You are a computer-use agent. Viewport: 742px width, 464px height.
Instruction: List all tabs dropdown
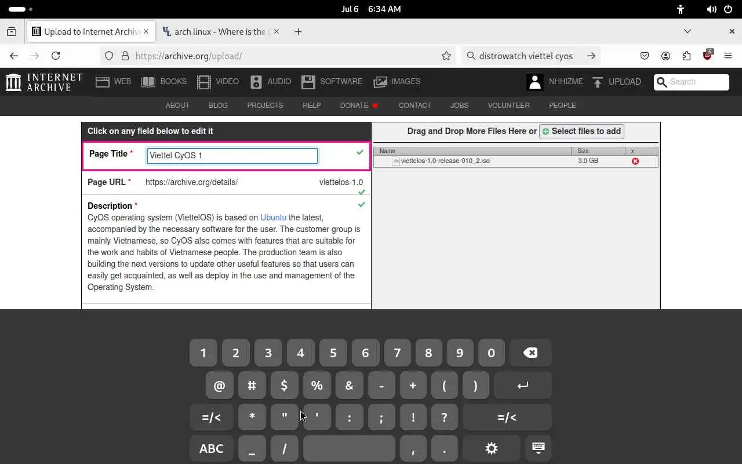tap(688, 31)
